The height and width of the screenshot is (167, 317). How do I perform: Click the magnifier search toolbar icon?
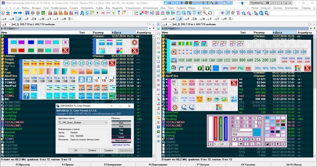pos(82,13)
